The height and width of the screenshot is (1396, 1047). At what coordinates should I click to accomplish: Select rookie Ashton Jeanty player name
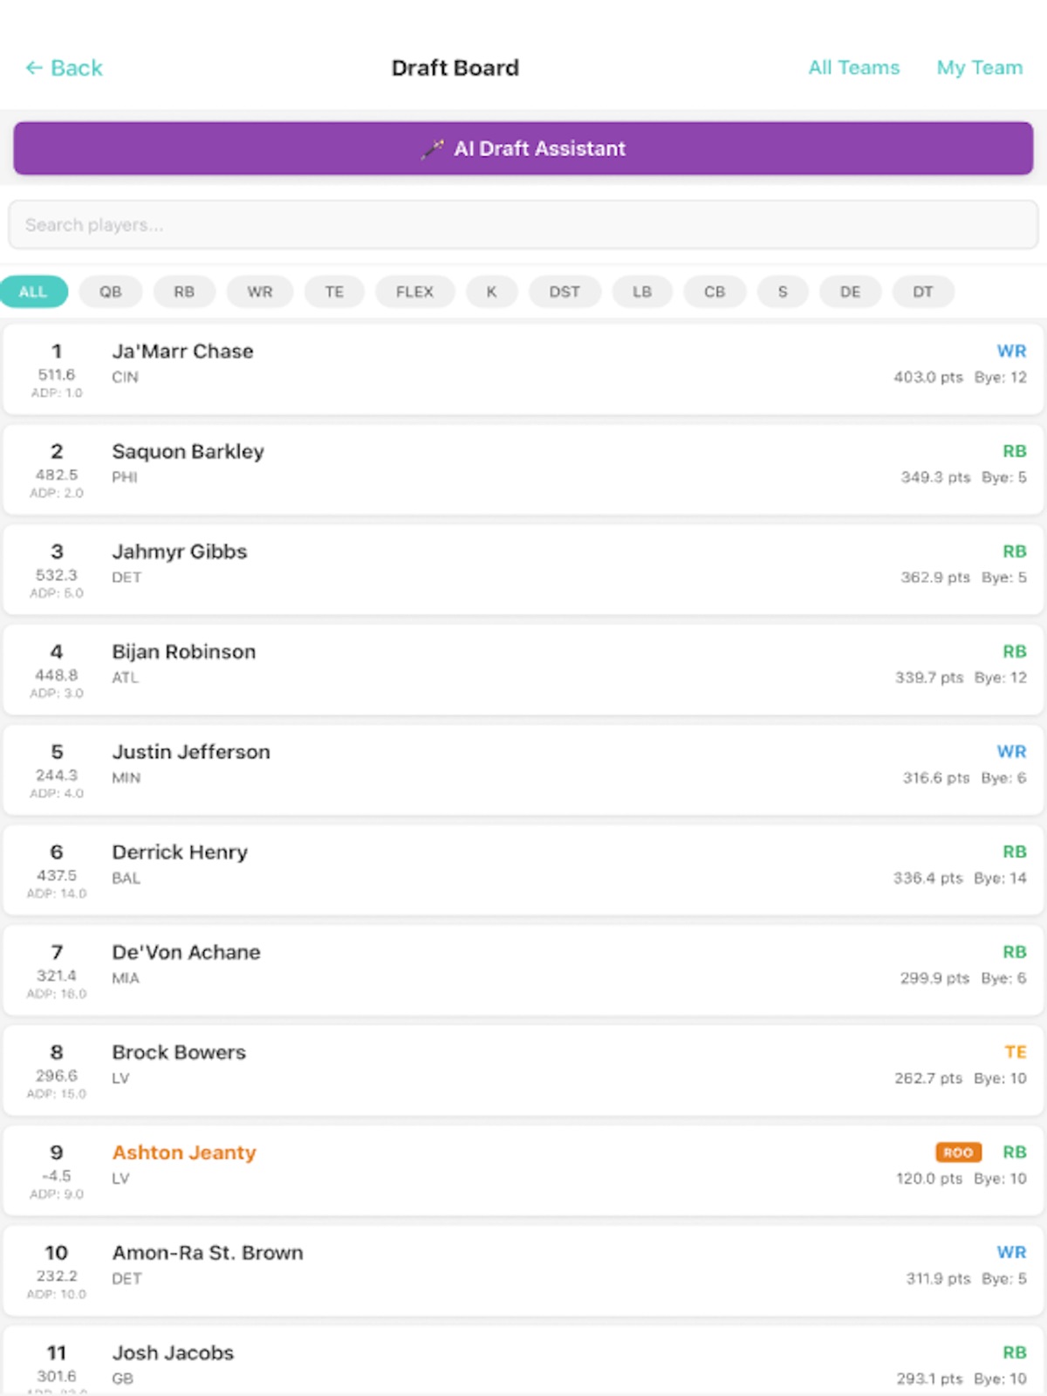pyautogui.click(x=184, y=1153)
